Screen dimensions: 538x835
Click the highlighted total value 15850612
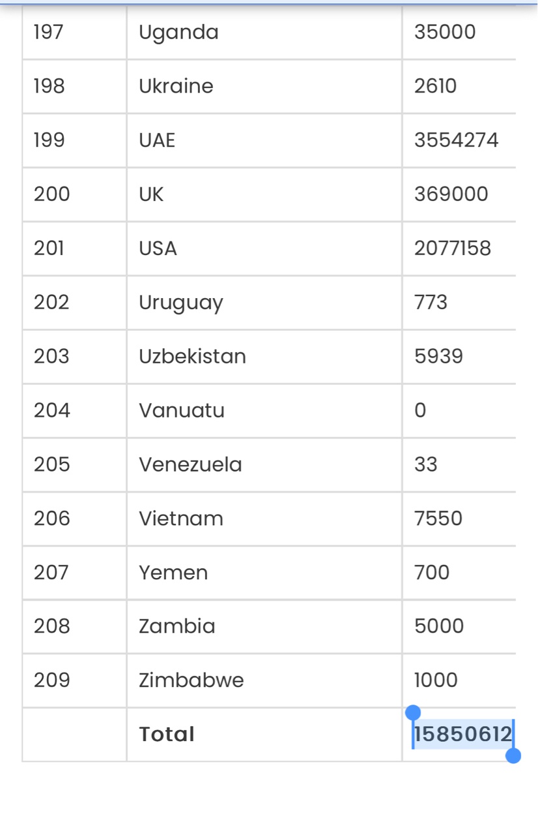click(462, 735)
